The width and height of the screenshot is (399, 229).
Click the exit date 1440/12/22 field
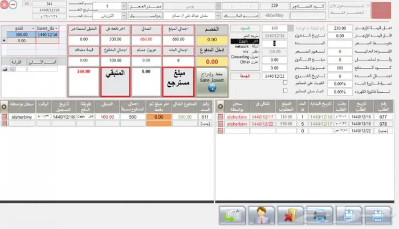(274, 76)
